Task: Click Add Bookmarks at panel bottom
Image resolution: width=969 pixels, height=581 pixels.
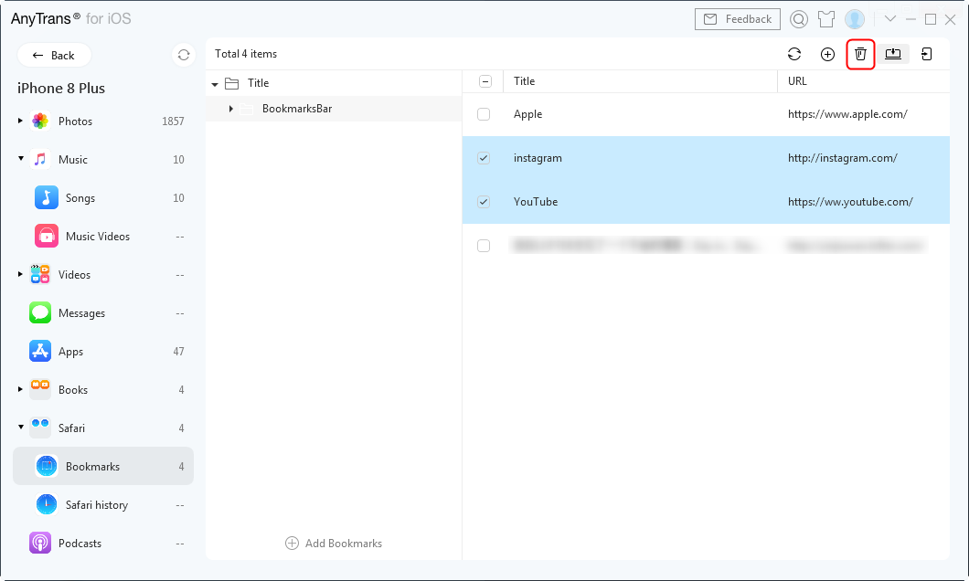Action: [x=334, y=544]
